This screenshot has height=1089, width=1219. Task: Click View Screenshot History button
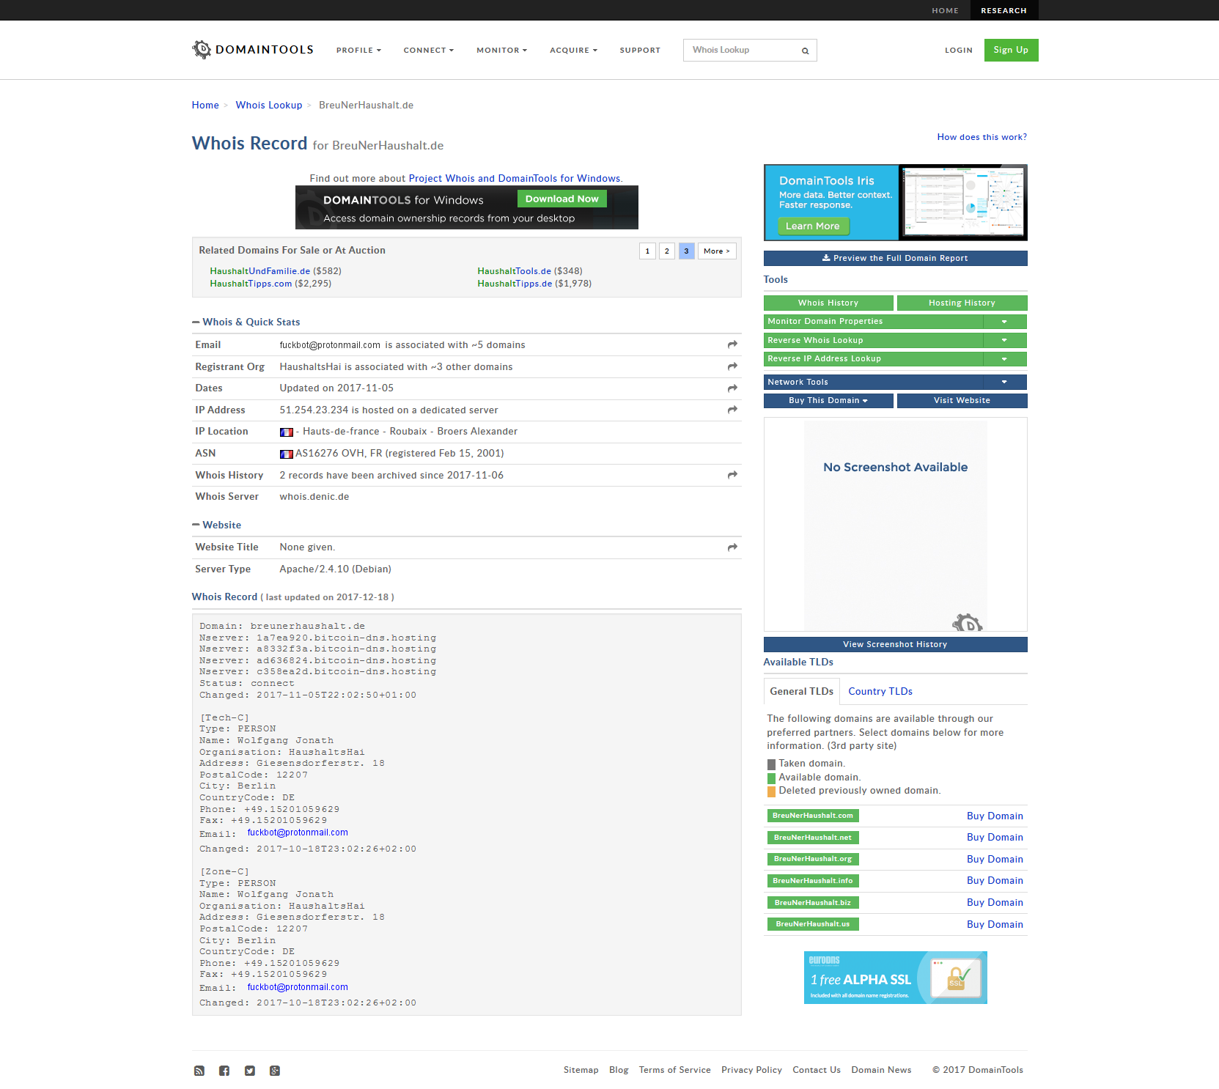tap(895, 644)
